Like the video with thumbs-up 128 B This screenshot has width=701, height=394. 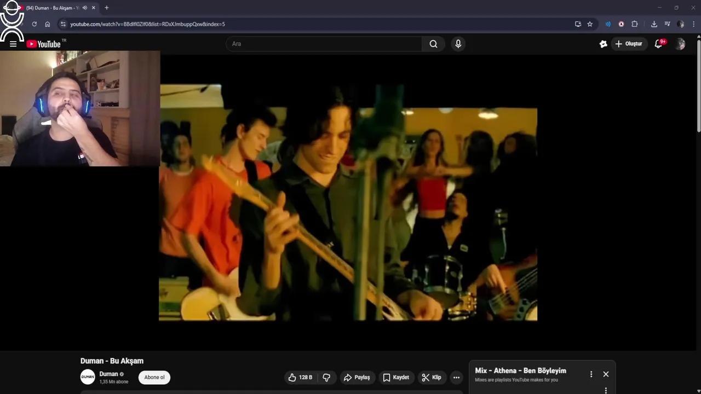(301, 377)
